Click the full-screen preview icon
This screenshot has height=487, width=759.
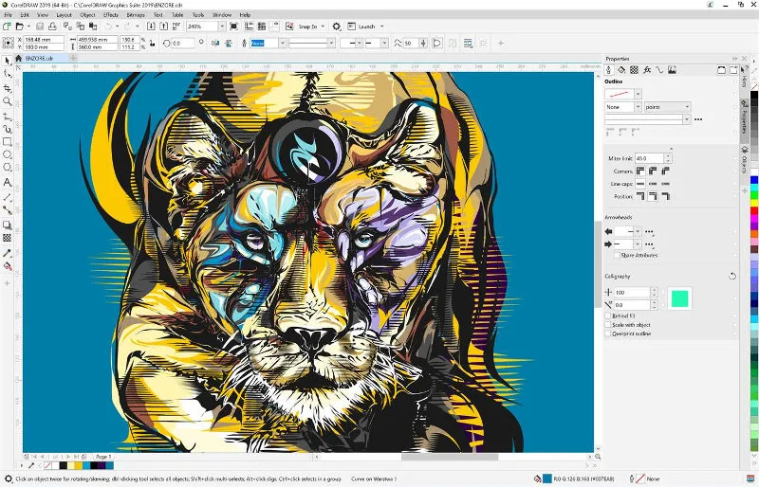[x=233, y=27]
